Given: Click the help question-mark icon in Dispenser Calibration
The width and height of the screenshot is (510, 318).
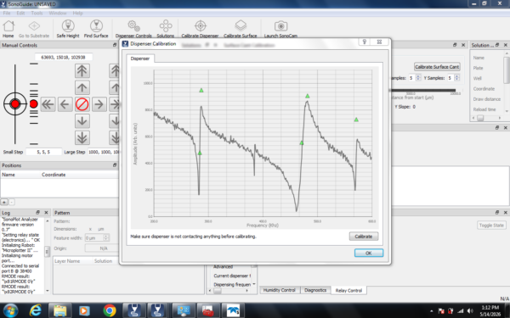Looking at the screenshot, I should tap(365, 42).
